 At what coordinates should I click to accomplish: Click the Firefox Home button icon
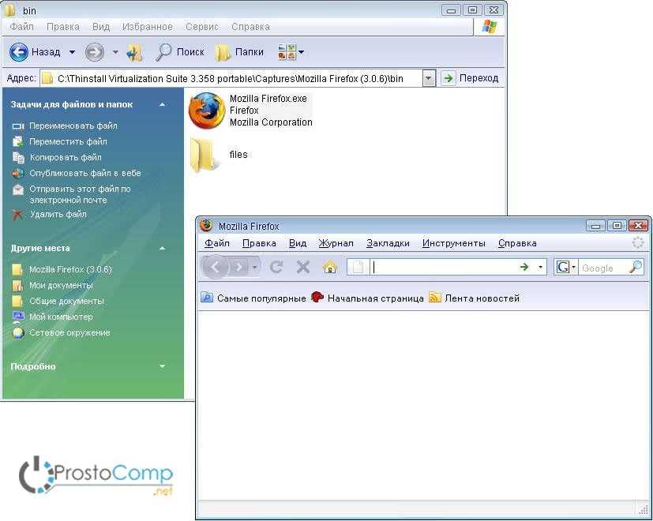(x=330, y=267)
